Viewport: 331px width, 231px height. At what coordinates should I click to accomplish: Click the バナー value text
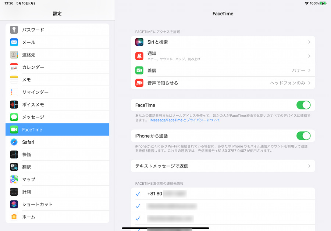299,71
